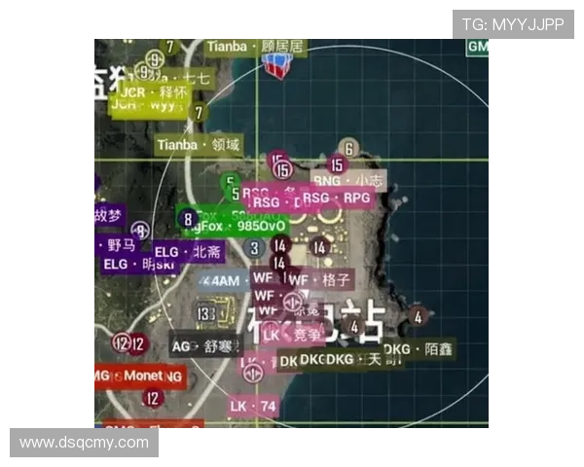Image resolution: width=584 pixels, height=467 pixels.
Task: Click vehicle icon above the LK · 74 label
Action: tap(253, 372)
